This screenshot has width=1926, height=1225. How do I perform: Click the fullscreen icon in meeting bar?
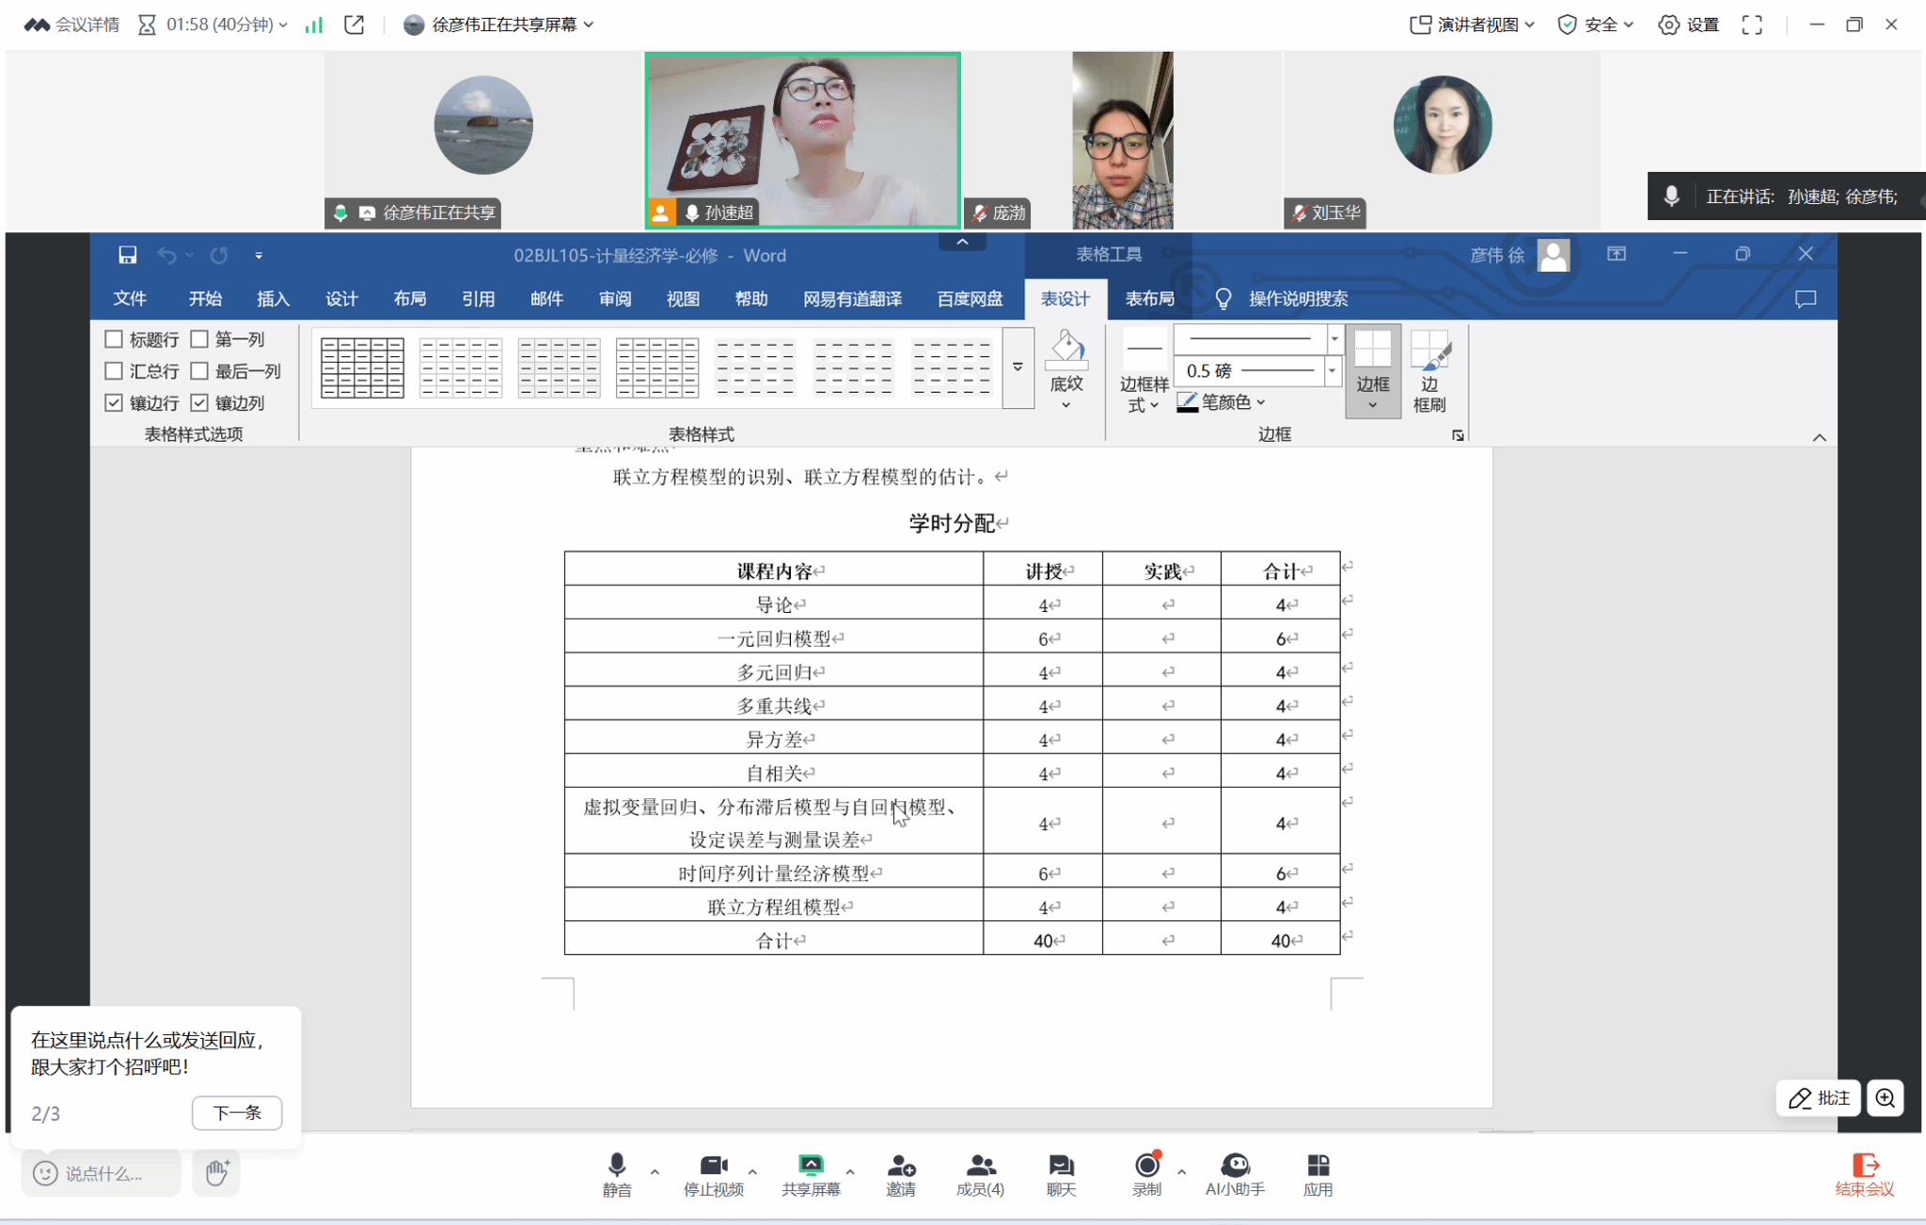tap(1752, 25)
